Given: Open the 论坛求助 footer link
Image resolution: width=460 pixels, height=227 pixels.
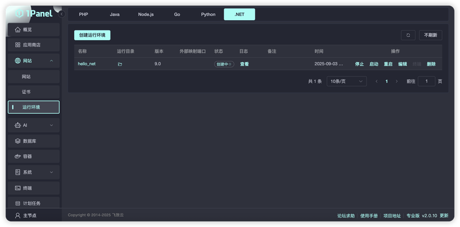Looking at the screenshot, I should (x=346, y=216).
